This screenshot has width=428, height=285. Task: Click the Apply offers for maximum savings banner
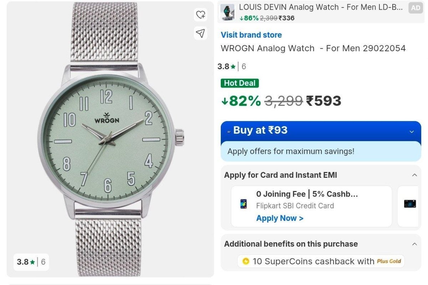coord(321,151)
